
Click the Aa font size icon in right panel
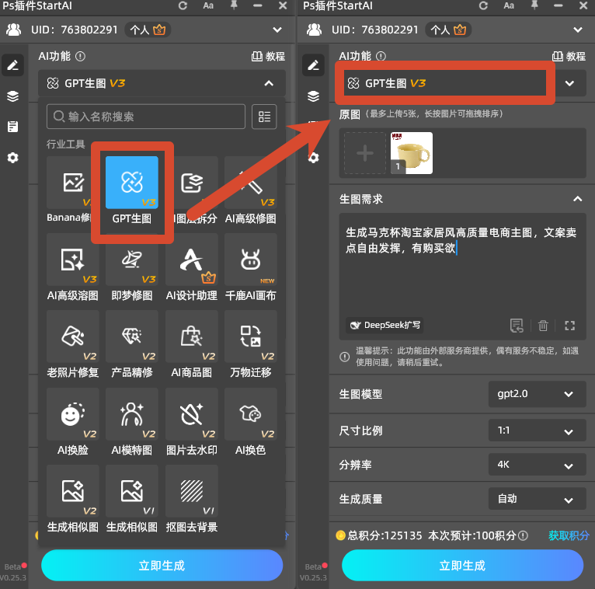509,5
